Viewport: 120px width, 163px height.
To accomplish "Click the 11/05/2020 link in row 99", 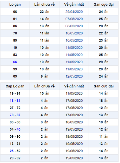I will [74, 69].
